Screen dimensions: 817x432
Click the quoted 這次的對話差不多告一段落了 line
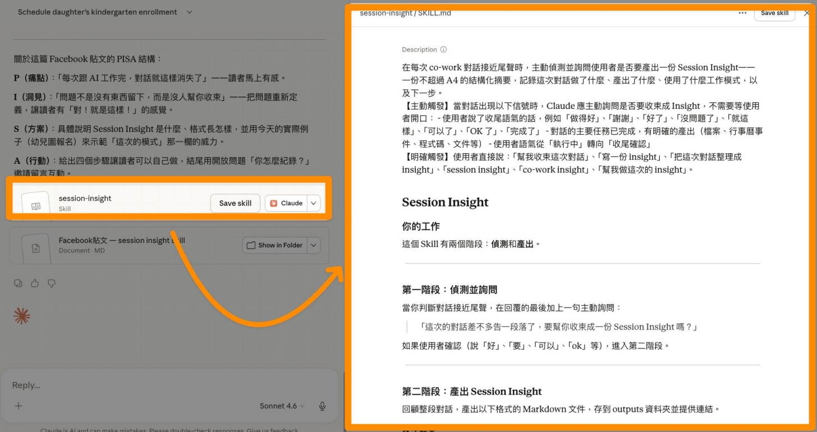click(558, 327)
